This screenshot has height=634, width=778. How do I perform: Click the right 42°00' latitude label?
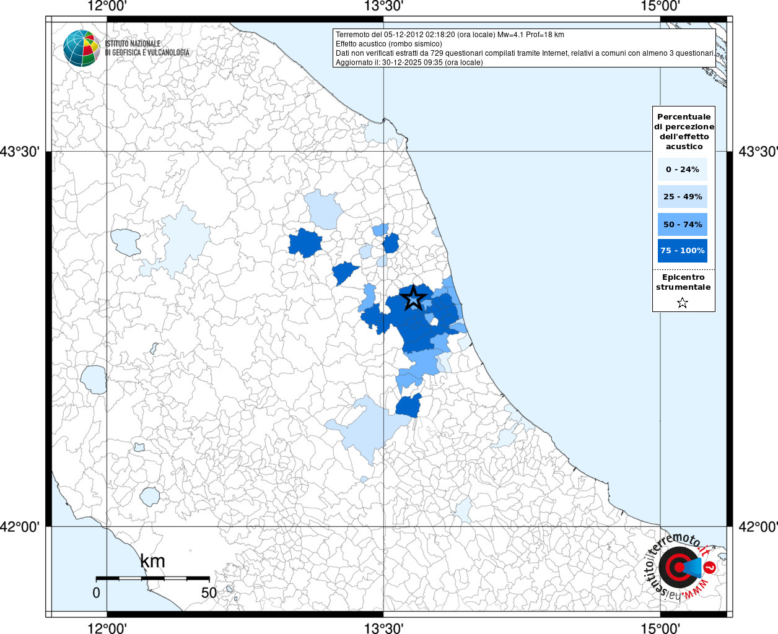click(758, 527)
